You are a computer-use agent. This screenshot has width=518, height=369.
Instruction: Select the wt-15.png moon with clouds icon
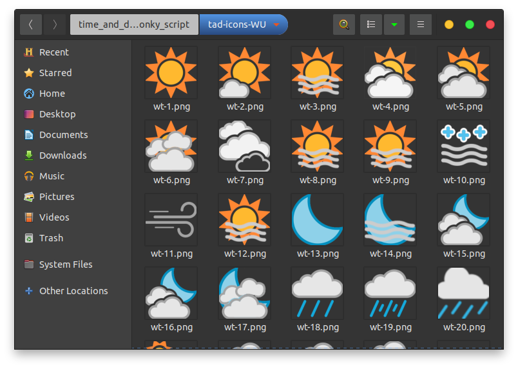[x=463, y=220]
